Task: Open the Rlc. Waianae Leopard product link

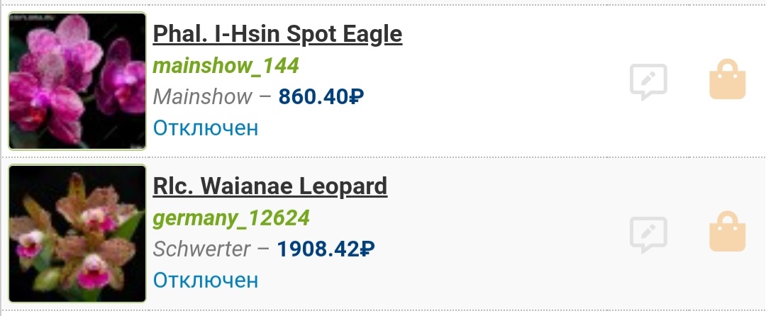Action: [x=270, y=186]
